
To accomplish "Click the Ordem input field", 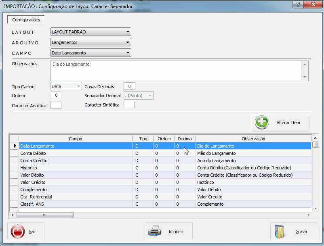I will coord(56,95).
